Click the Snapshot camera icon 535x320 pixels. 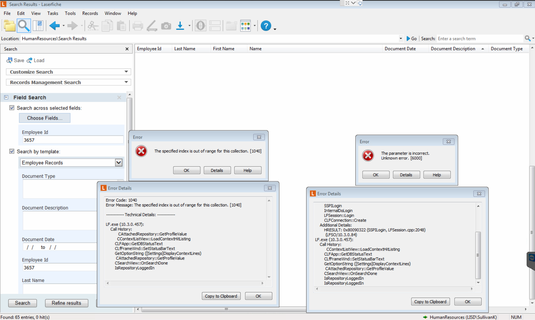166,26
